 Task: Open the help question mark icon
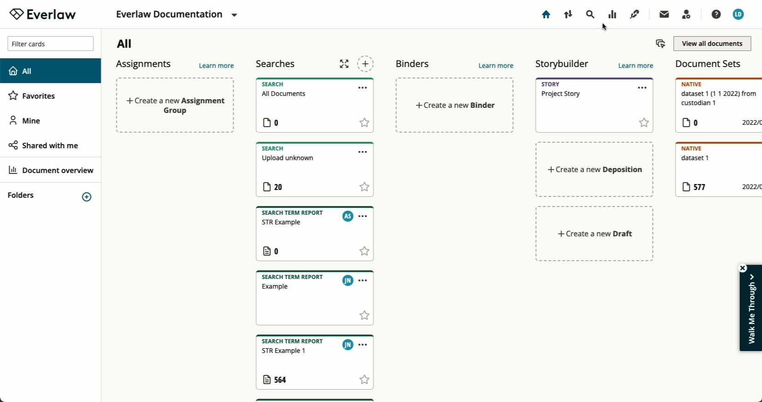tap(716, 14)
